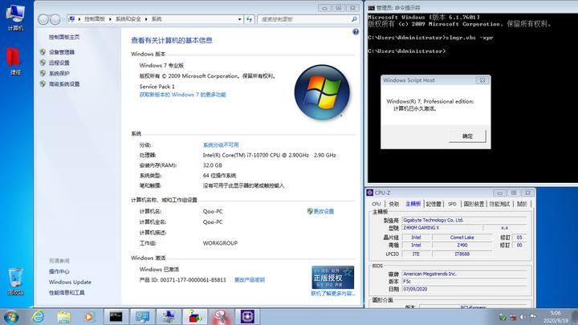The height and width of the screenshot is (325, 578).
Task: Click the system rating unavailable link
Action: 221,144
